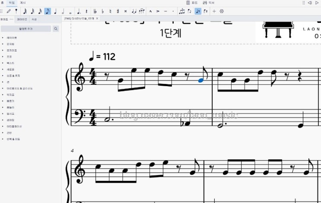Switch to the 악보 (Score) tab
The width and height of the screenshot is (321, 203).
click(x=12, y=3)
